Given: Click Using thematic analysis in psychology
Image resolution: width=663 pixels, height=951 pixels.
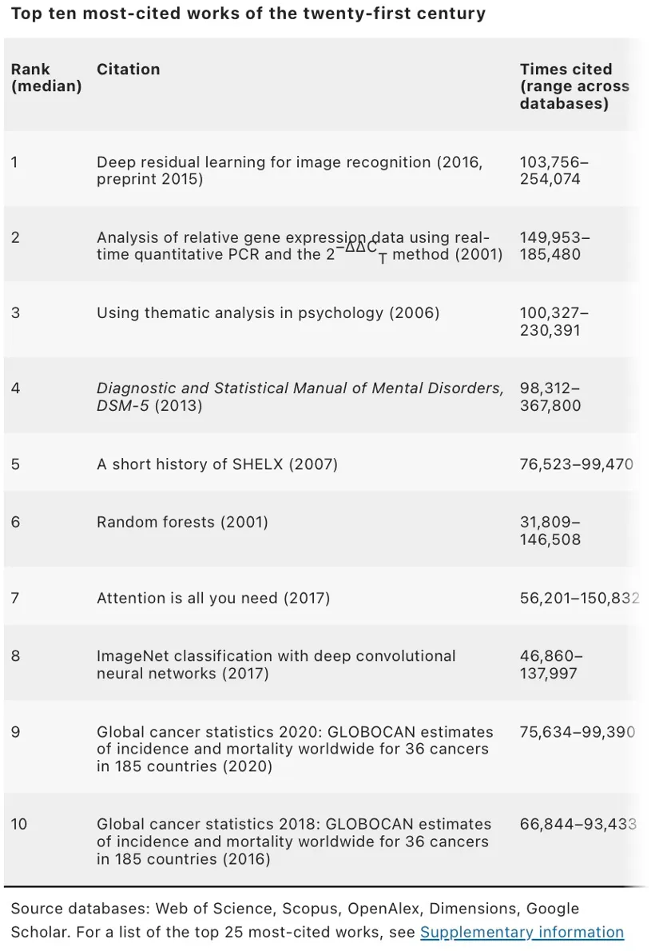Looking at the screenshot, I should [268, 312].
